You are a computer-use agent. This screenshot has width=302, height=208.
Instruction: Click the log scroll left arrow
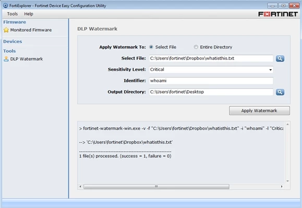(80, 187)
